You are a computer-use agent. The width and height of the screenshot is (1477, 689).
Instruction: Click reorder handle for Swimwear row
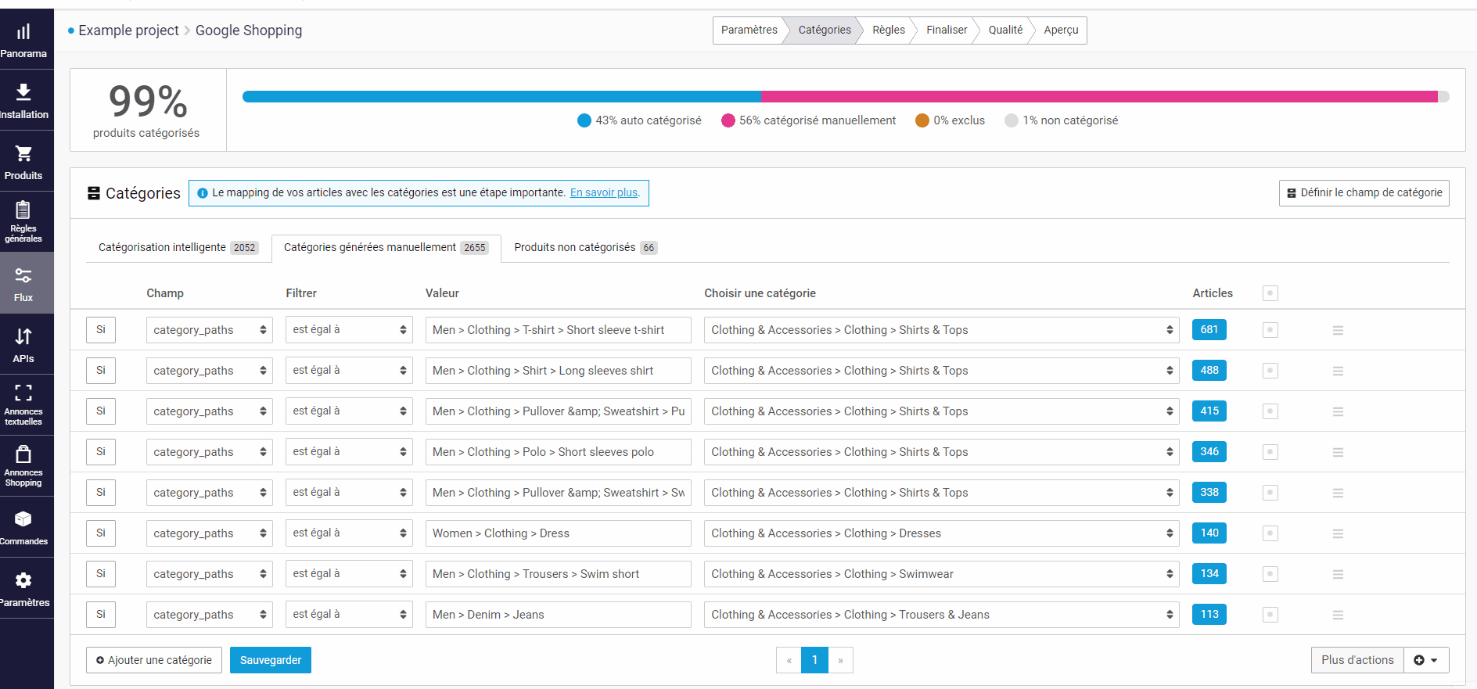[x=1338, y=574]
